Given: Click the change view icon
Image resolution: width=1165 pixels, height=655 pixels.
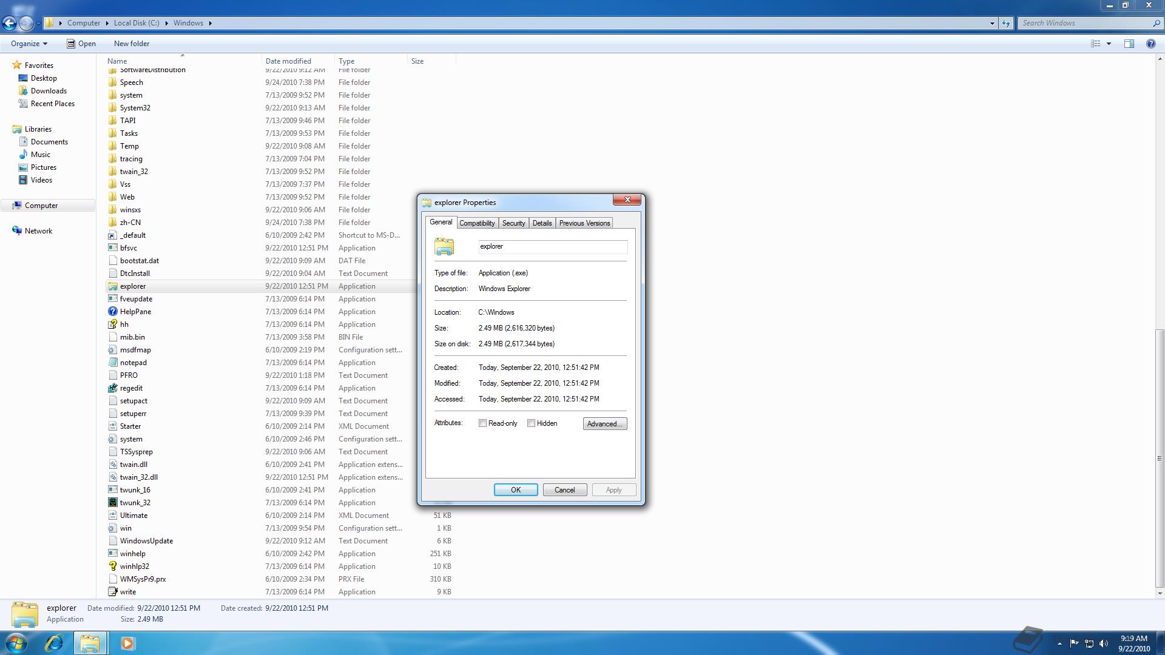Looking at the screenshot, I should click(1096, 44).
